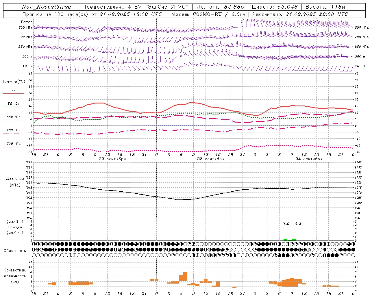Click the 22 сентября date label
Image resolution: width=370 pixels, height=296 pixels.
112,159
